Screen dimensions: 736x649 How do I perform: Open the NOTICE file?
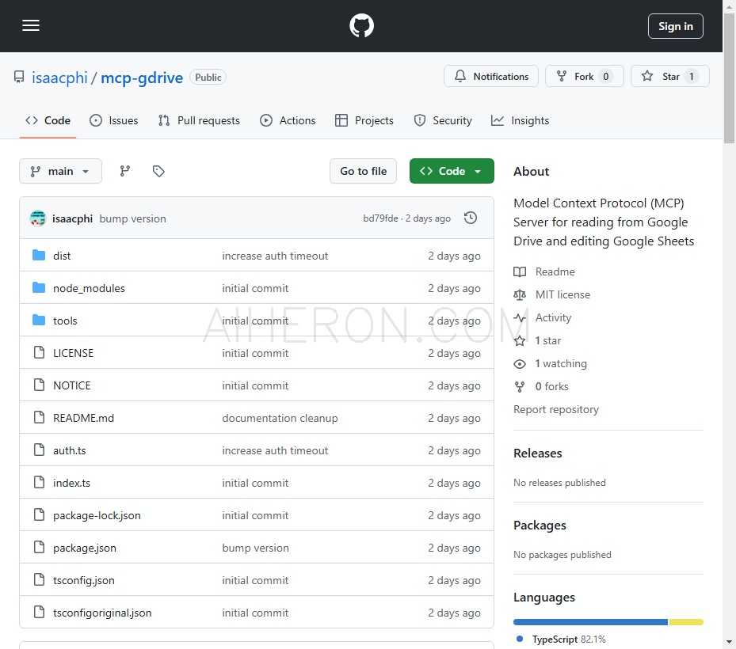71,385
